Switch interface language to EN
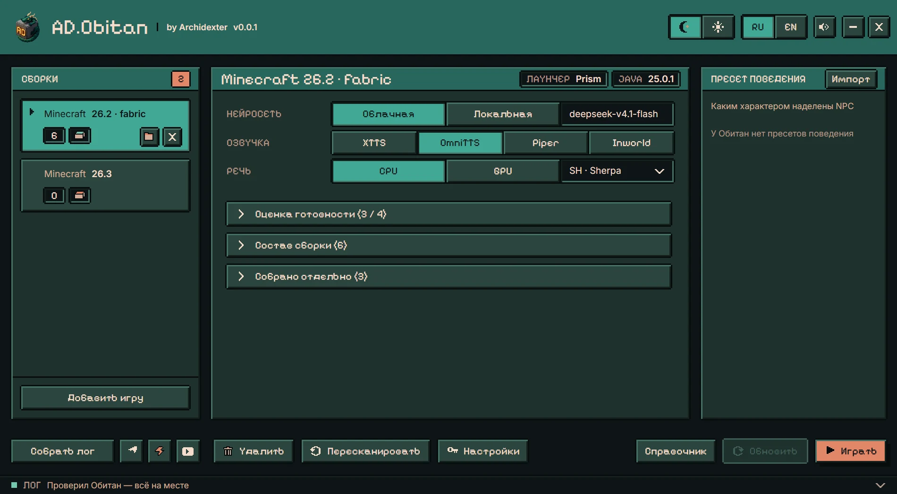Screen dimensions: 897x494 pyautogui.click(x=790, y=27)
